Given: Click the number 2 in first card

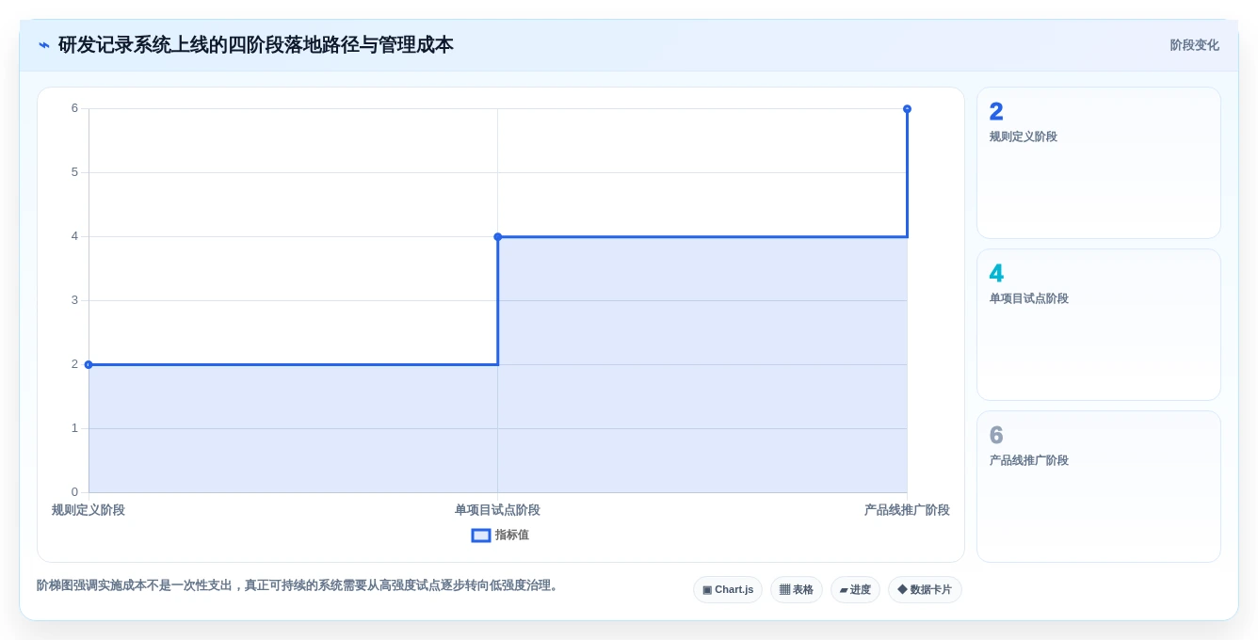Looking at the screenshot, I should (996, 112).
